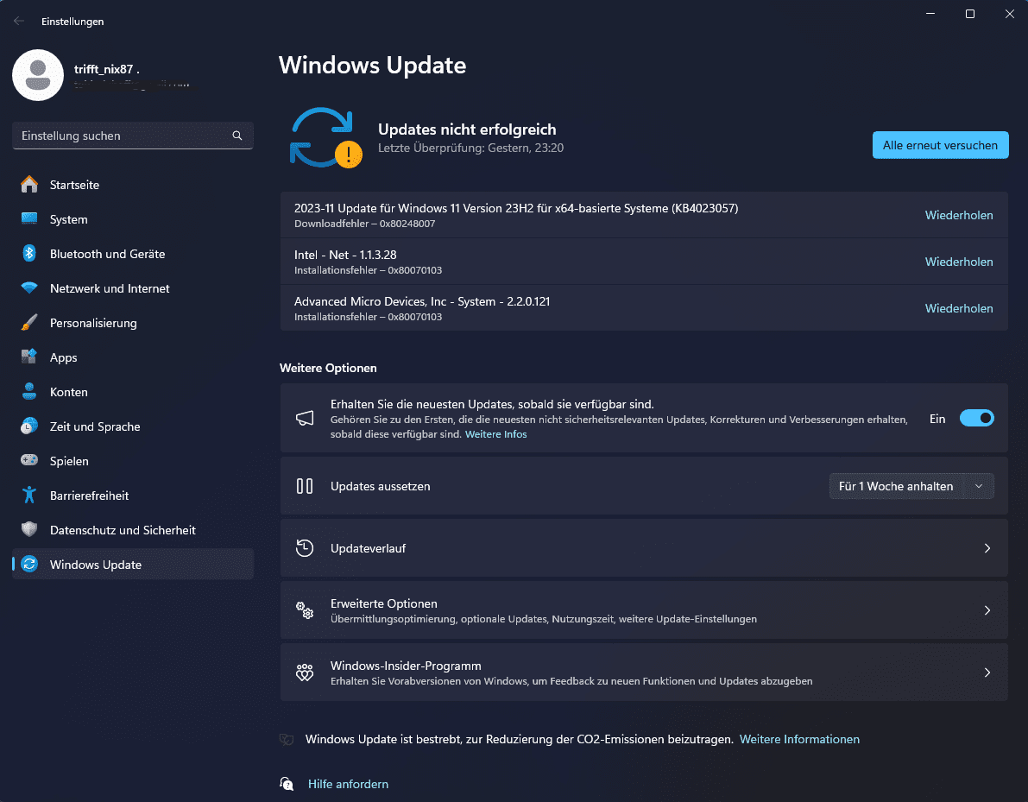Click the Zeit und Sprache clock icon

(29, 426)
